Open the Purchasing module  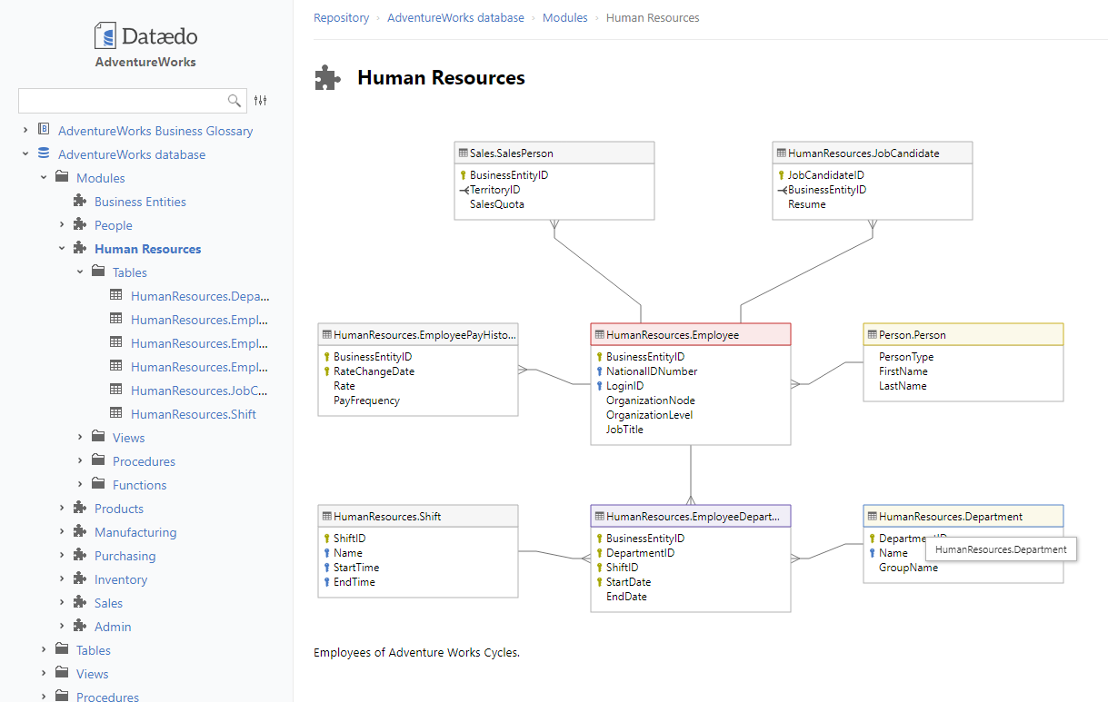(125, 556)
